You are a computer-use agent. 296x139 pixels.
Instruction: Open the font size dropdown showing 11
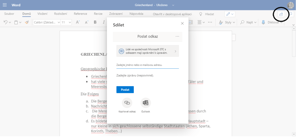click(66, 22)
